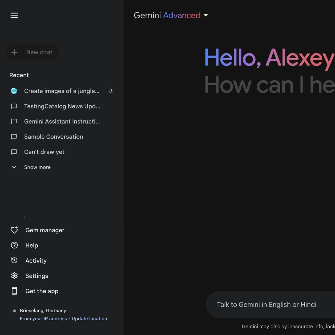This screenshot has width=335, height=335.
Task: Open the 'Can't draw yet' chat
Action: 44,152
